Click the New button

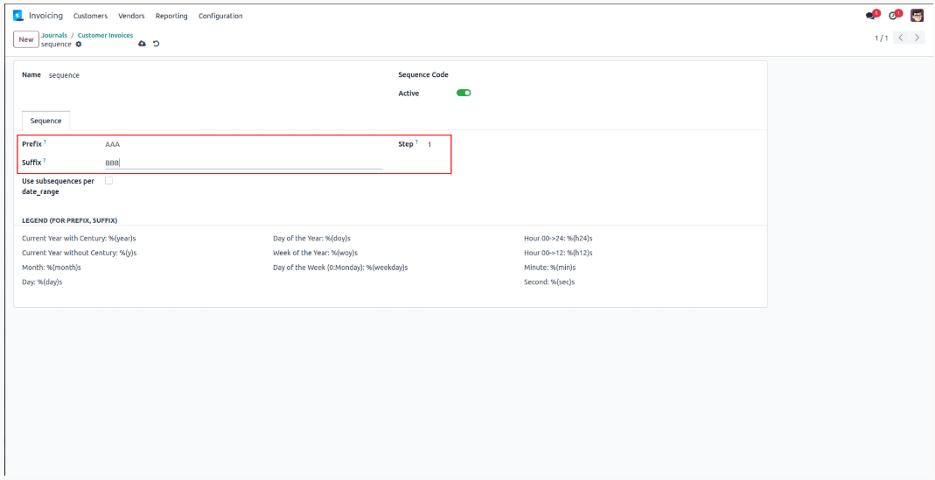point(26,39)
